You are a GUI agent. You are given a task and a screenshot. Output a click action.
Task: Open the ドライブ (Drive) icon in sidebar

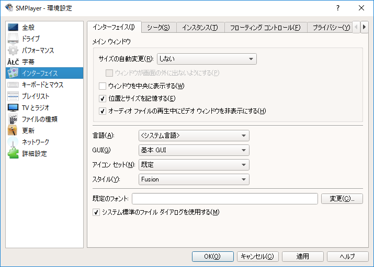13,39
